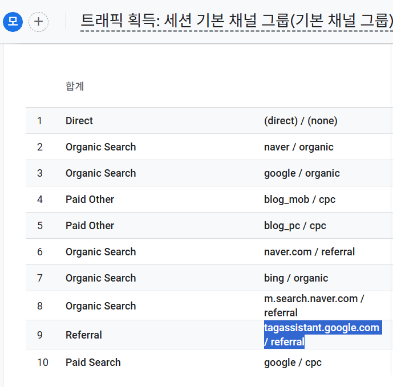This screenshot has height=387, width=393.
Task: Add a comparison with plus icon
Action: (38, 22)
